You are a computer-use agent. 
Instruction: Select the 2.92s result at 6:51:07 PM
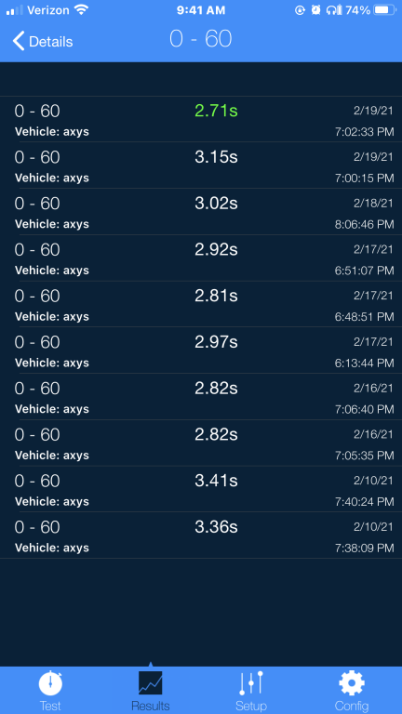(201, 258)
